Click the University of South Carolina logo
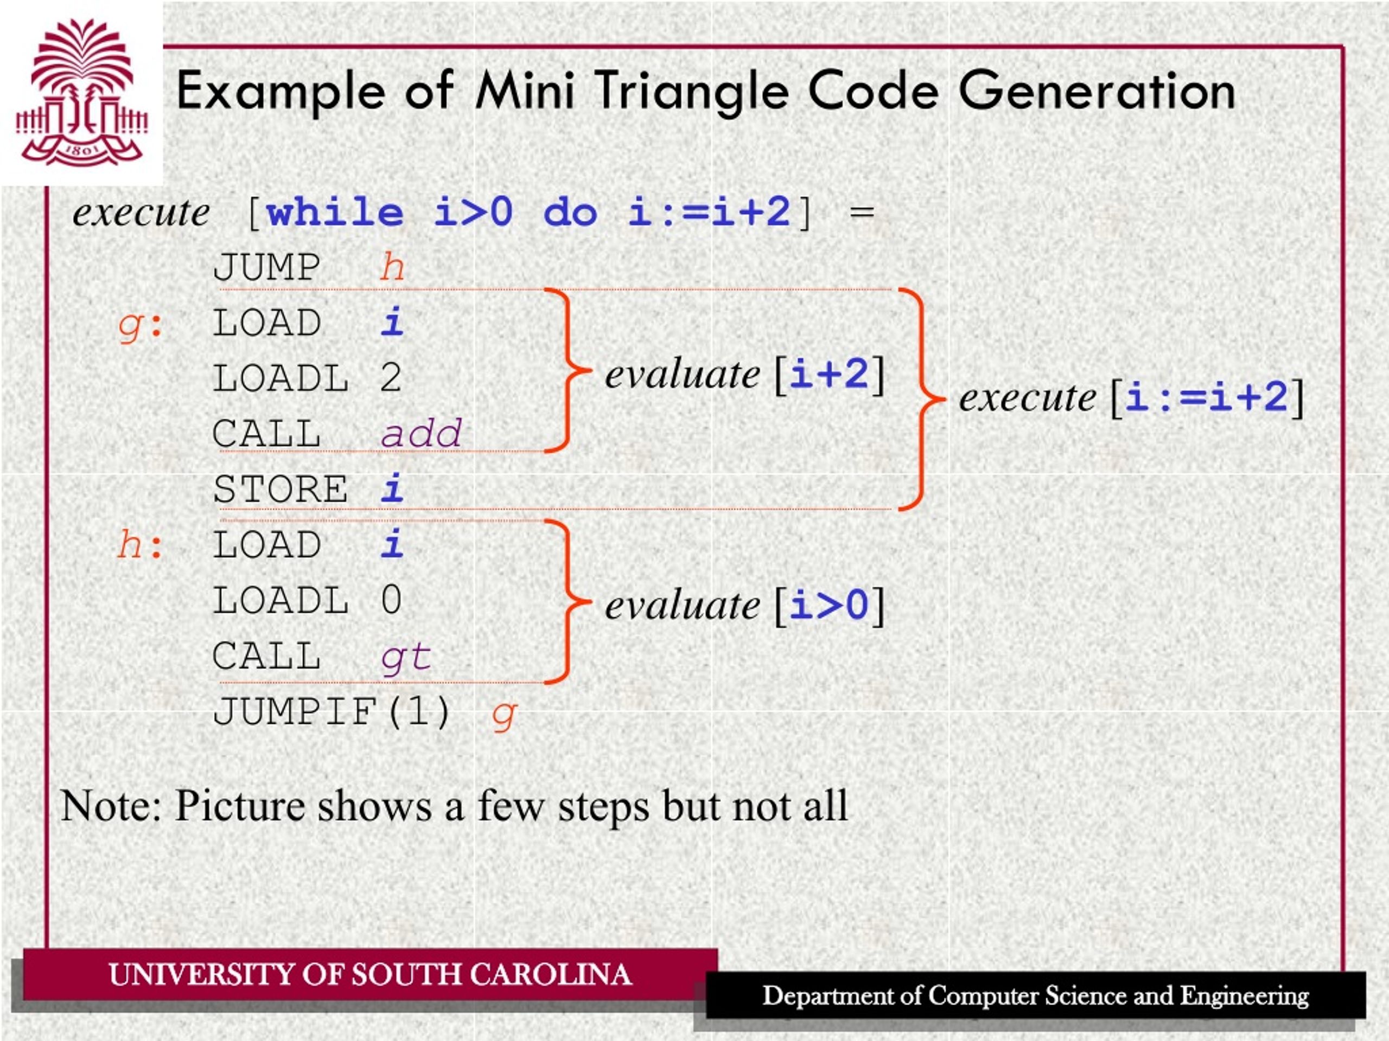 click(81, 93)
